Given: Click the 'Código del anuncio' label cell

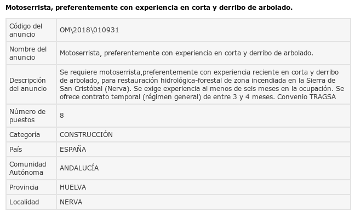Looking at the screenshot, I should 31,30.
